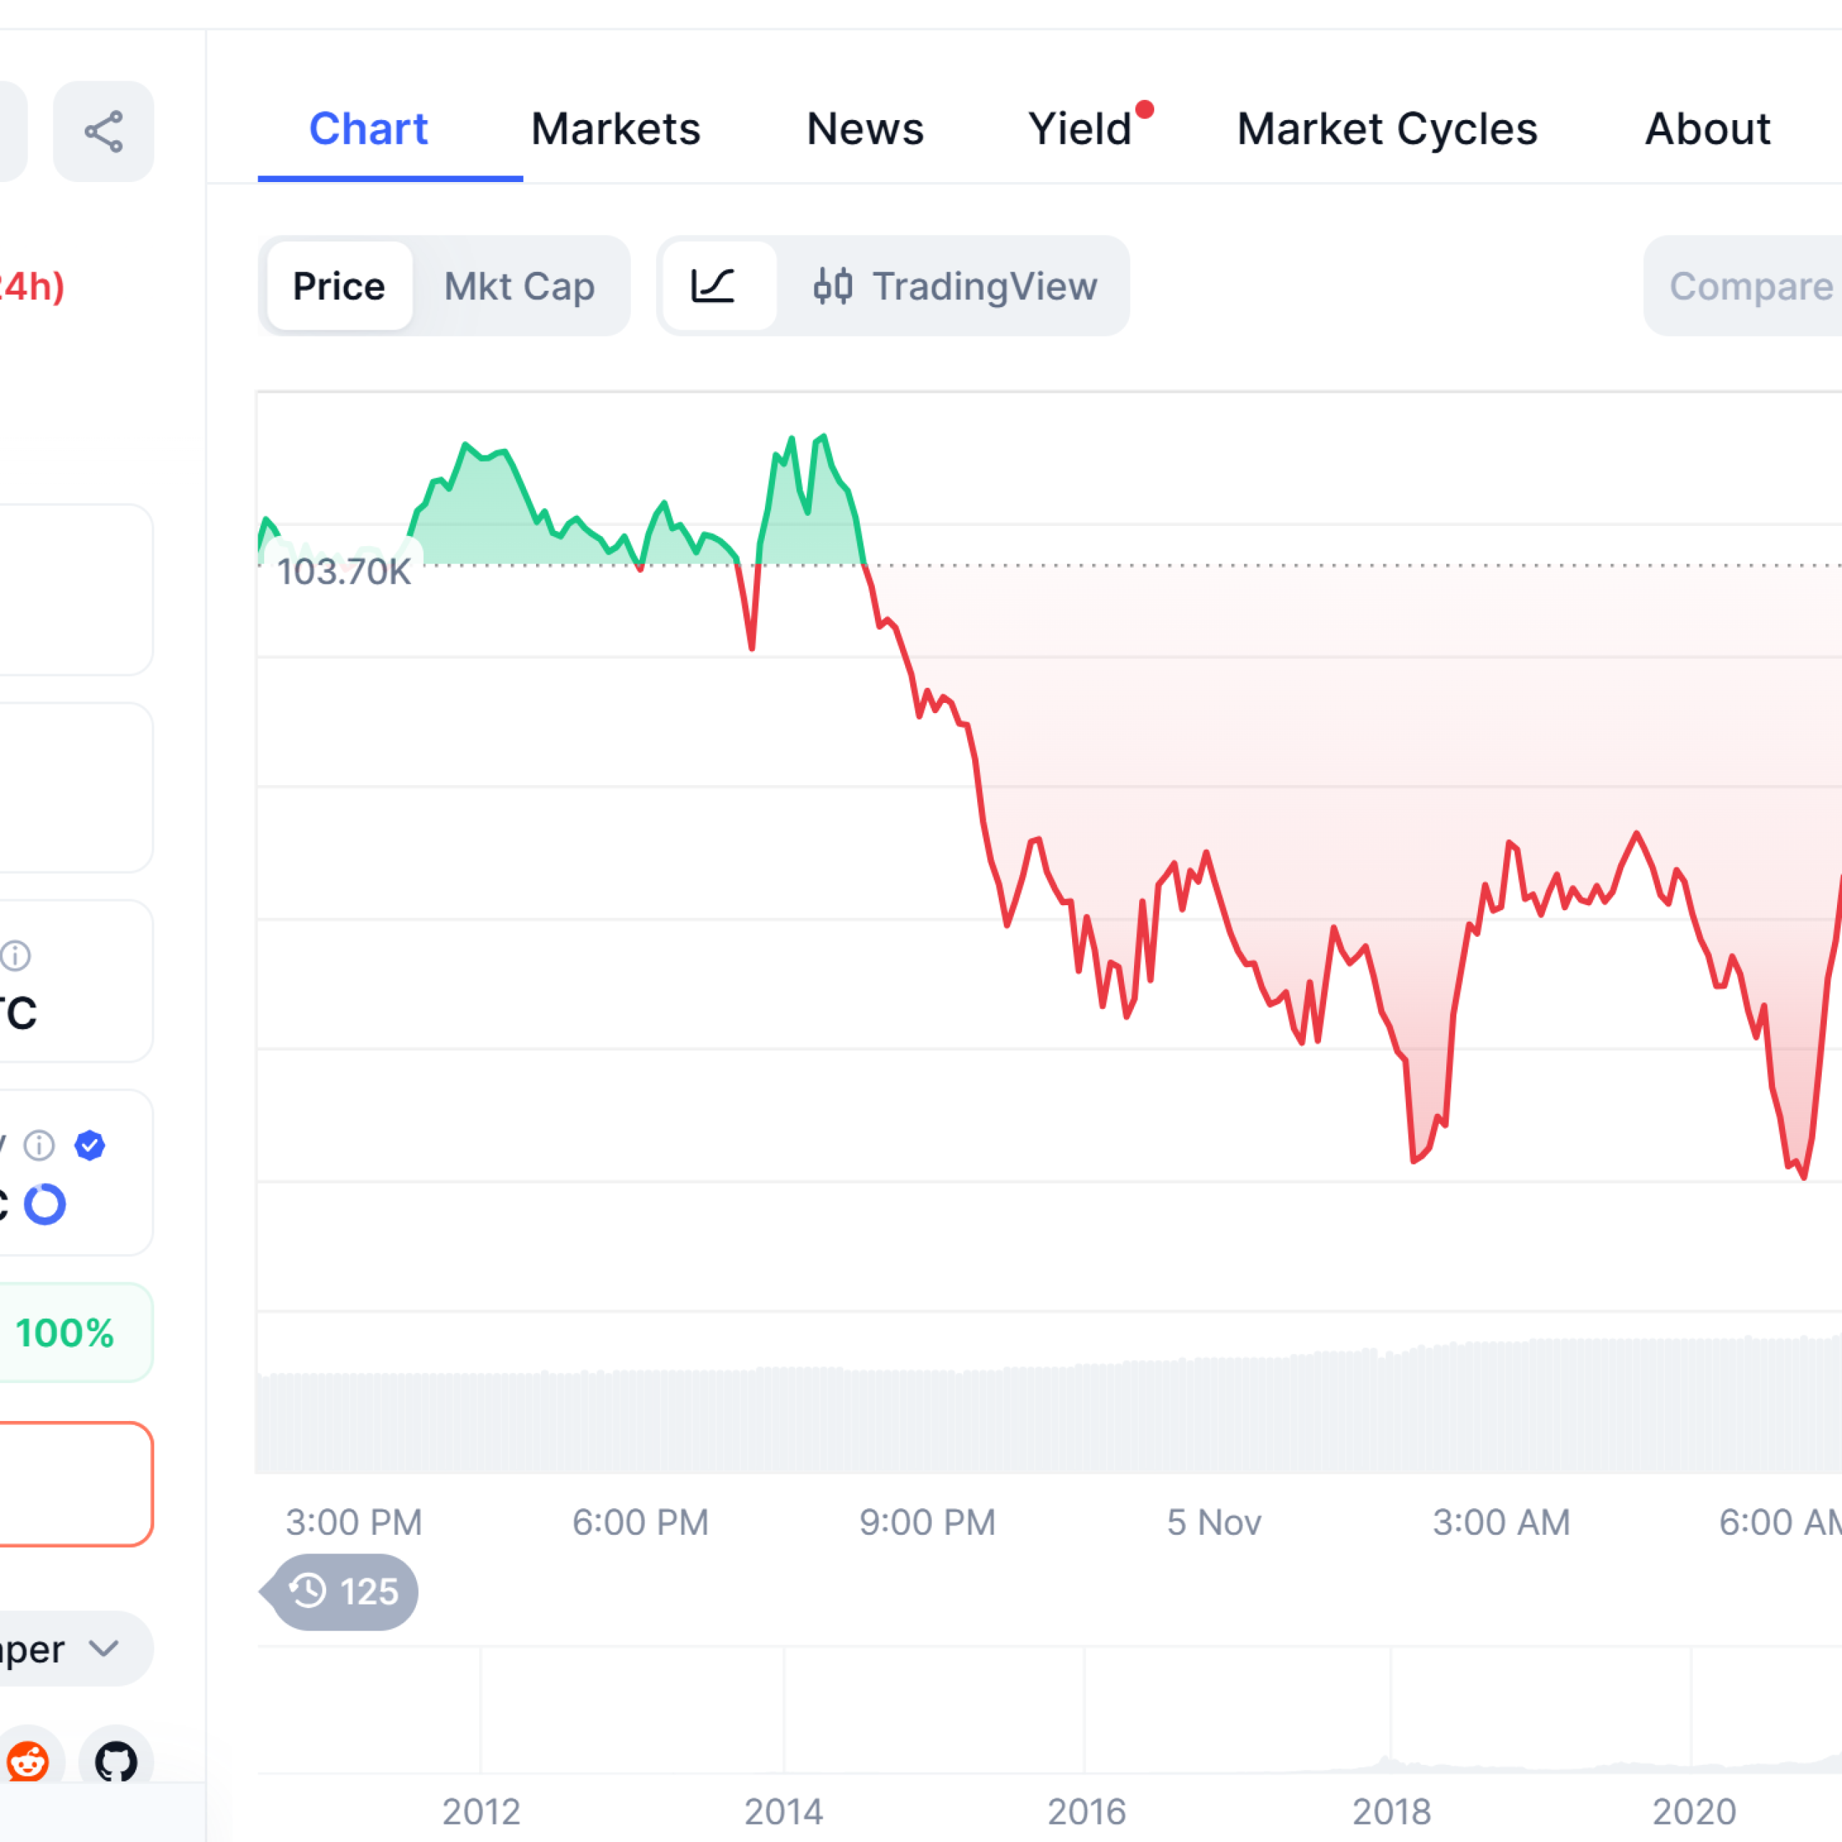Open the Compare dropdown

tap(1751, 286)
